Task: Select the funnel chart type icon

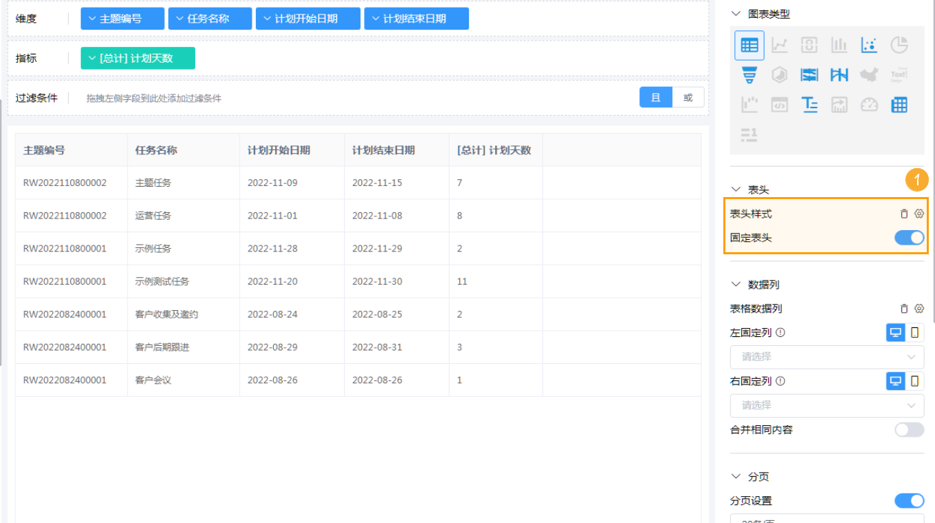Action: [750, 75]
